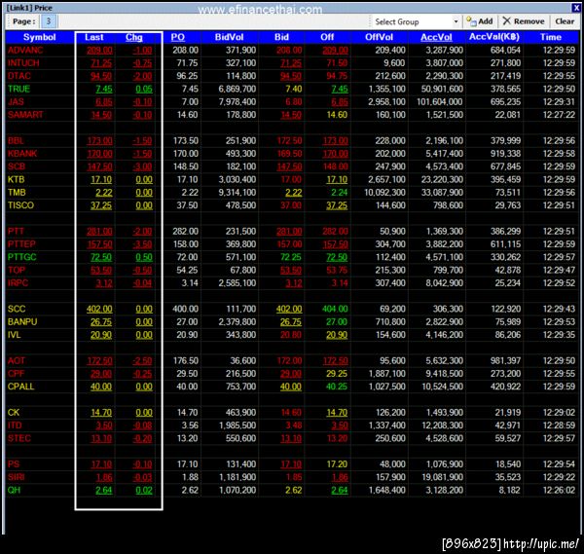Click the Page number field

pyautogui.click(x=48, y=21)
